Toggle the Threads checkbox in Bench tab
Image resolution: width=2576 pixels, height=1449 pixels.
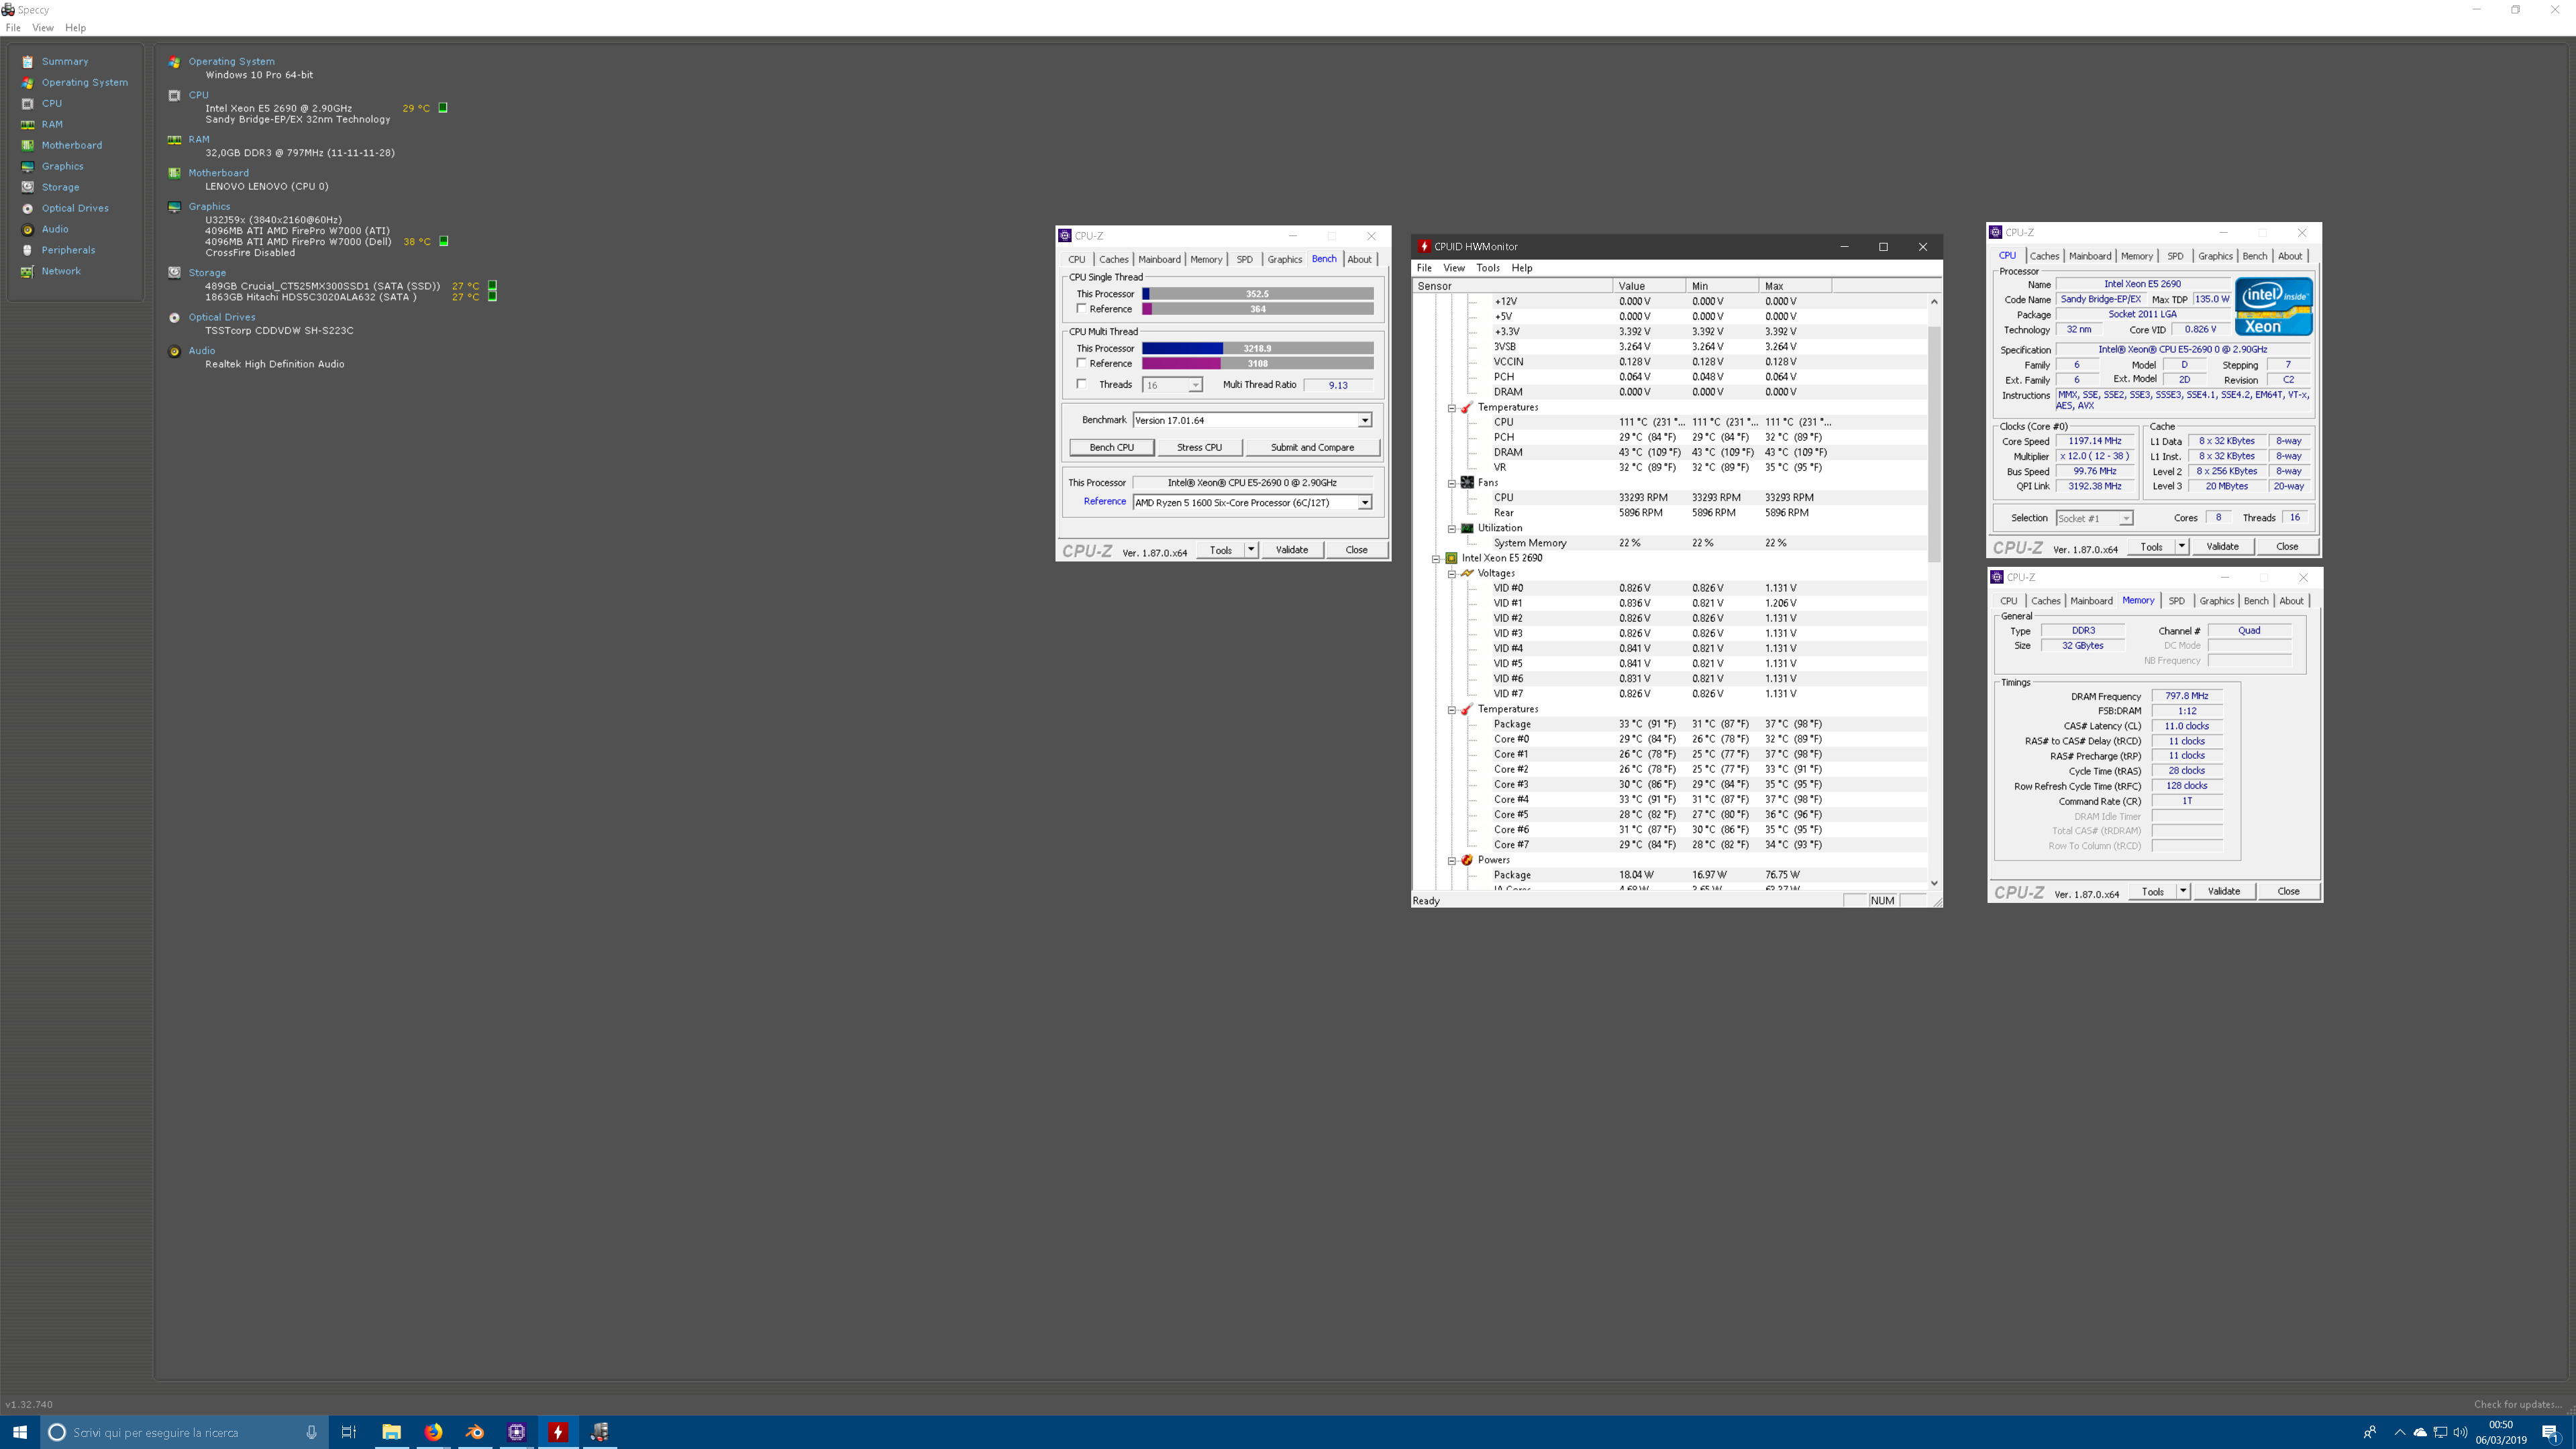pyautogui.click(x=1081, y=384)
